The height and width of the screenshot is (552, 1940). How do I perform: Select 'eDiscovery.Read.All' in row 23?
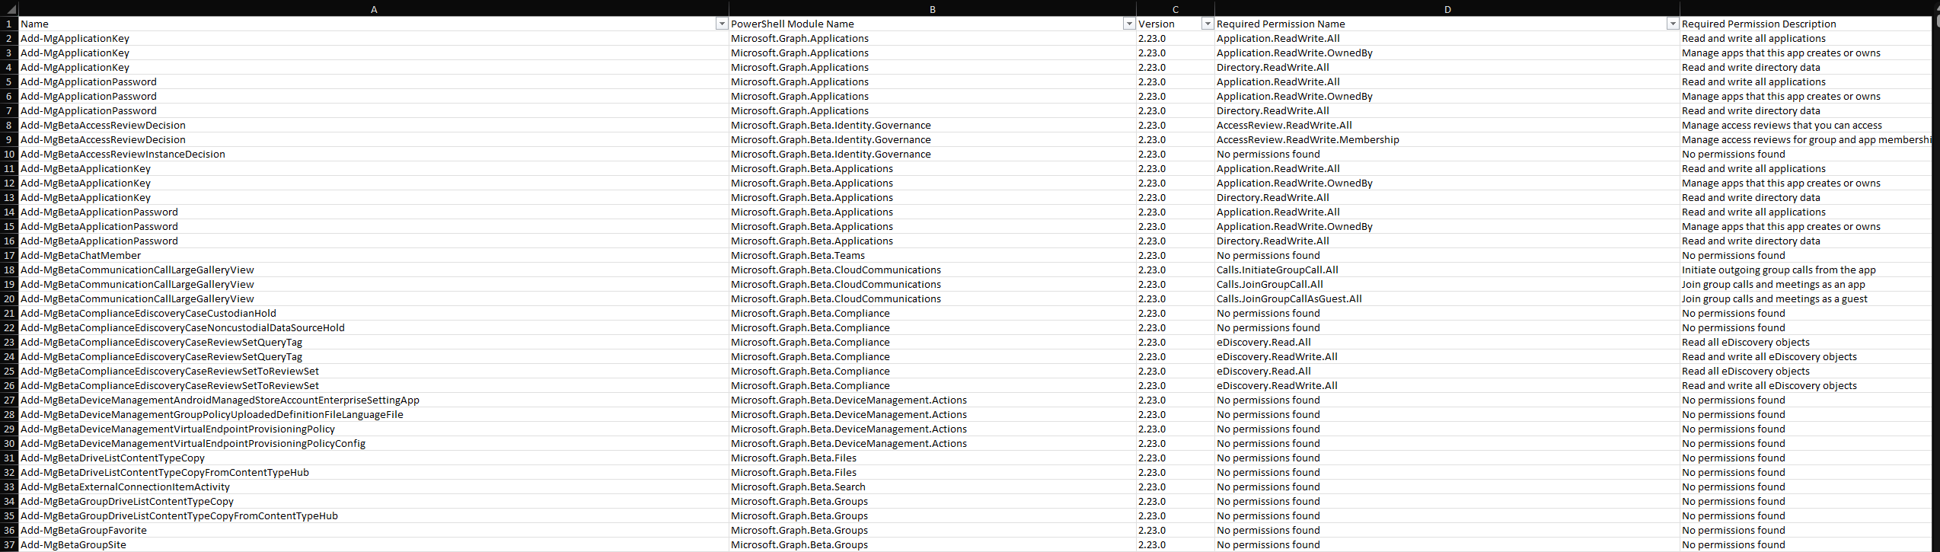tap(1447, 343)
